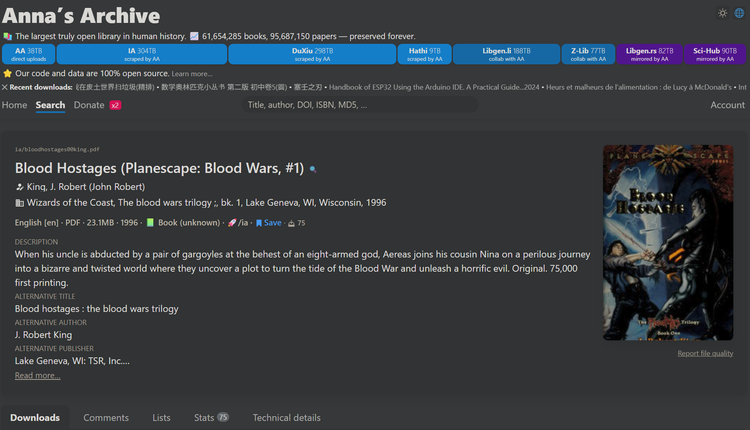Image resolution: width=750 pixels, height=430 pixels.
Task: Click the alternative author J. Robert King
Action: 43,335
